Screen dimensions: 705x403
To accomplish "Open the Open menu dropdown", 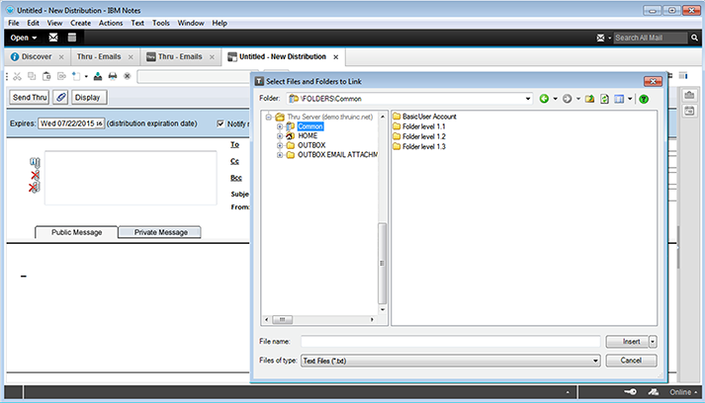I will tap(24, 38).
